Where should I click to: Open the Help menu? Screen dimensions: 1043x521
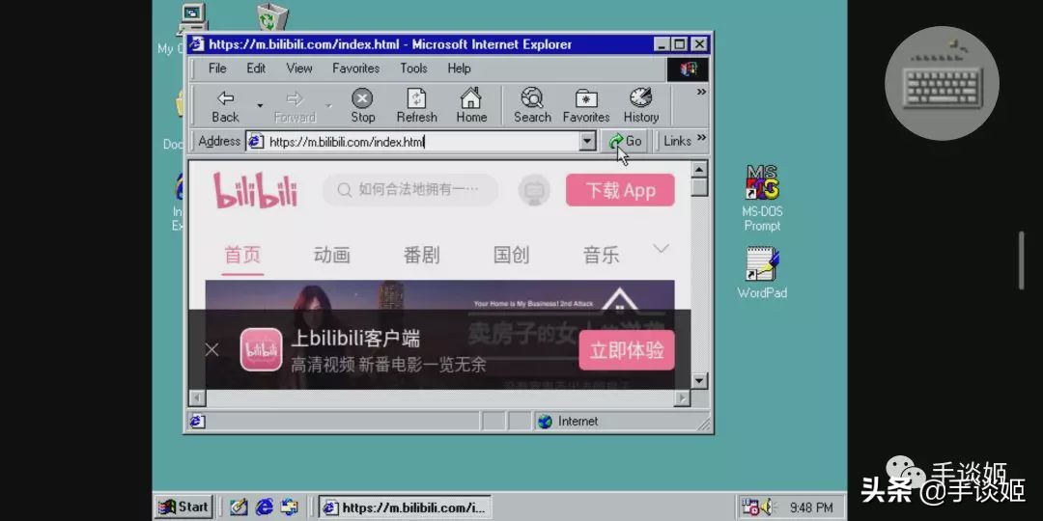[459, 69]
